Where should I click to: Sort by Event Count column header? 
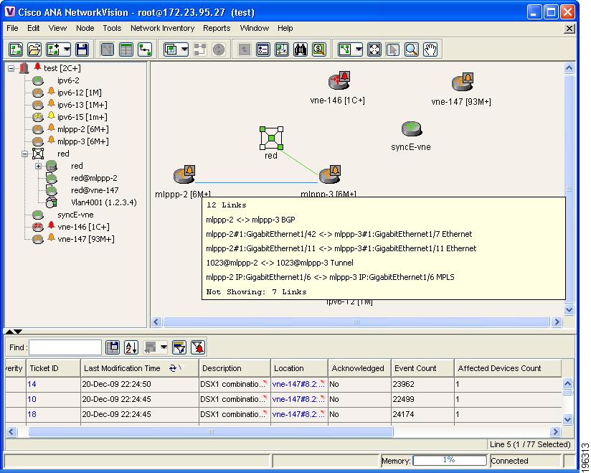[422, 368]
